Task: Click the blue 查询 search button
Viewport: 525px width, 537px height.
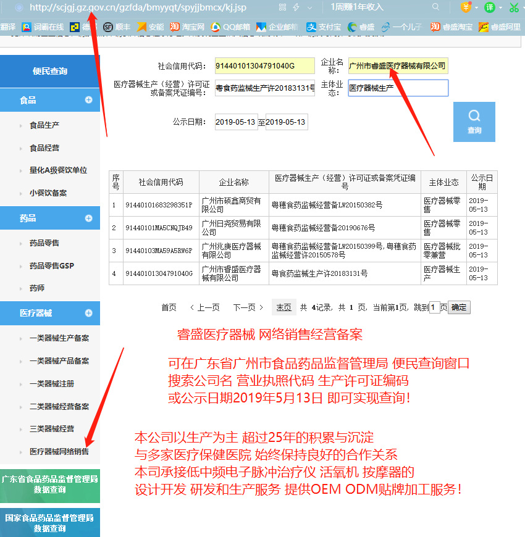Action: (x=474, y=122)
